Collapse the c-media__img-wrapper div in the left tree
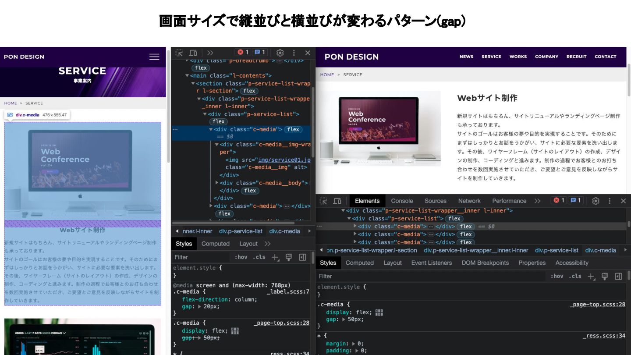 (216, 145)
